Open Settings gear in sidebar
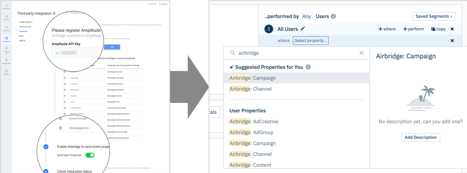The image size is (467, 173). coord(6,72)
